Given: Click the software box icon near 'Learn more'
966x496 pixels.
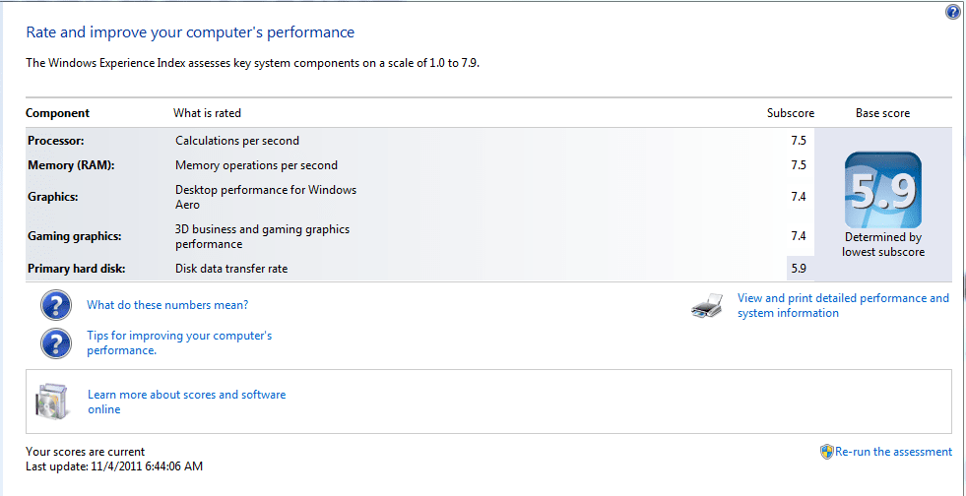Looking at the screenshot, I should [x=50, y=402].
